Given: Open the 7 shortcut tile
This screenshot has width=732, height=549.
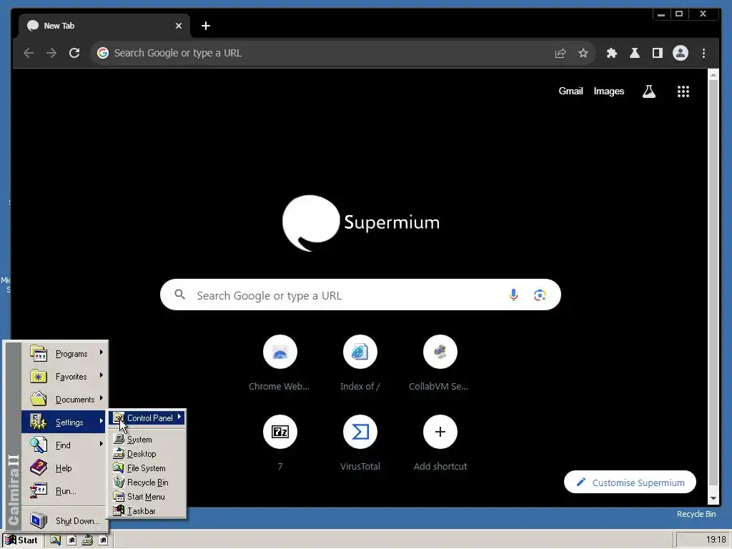Looking at the screenshot, I should 280,442.
